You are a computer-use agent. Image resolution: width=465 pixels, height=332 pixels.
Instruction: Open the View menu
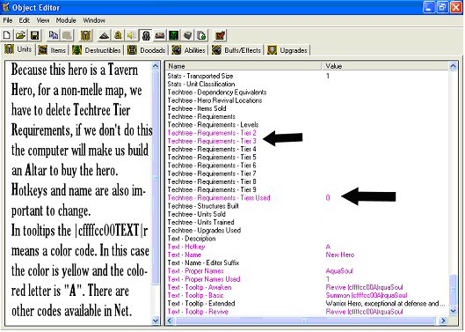pos(43,20)
